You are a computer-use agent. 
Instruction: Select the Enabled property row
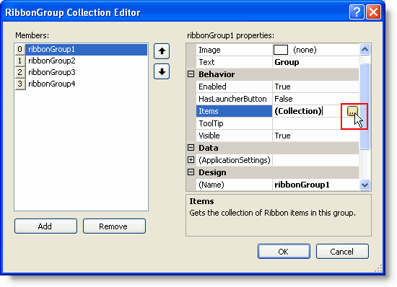pyautogui.click(x=277, y=87)
